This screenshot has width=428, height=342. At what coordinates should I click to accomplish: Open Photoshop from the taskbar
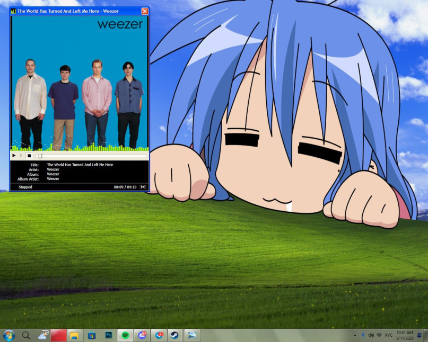109,335
